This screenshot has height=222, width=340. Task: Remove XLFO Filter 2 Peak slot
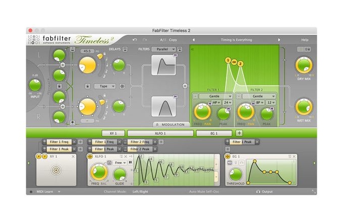[x=155, y=149]
